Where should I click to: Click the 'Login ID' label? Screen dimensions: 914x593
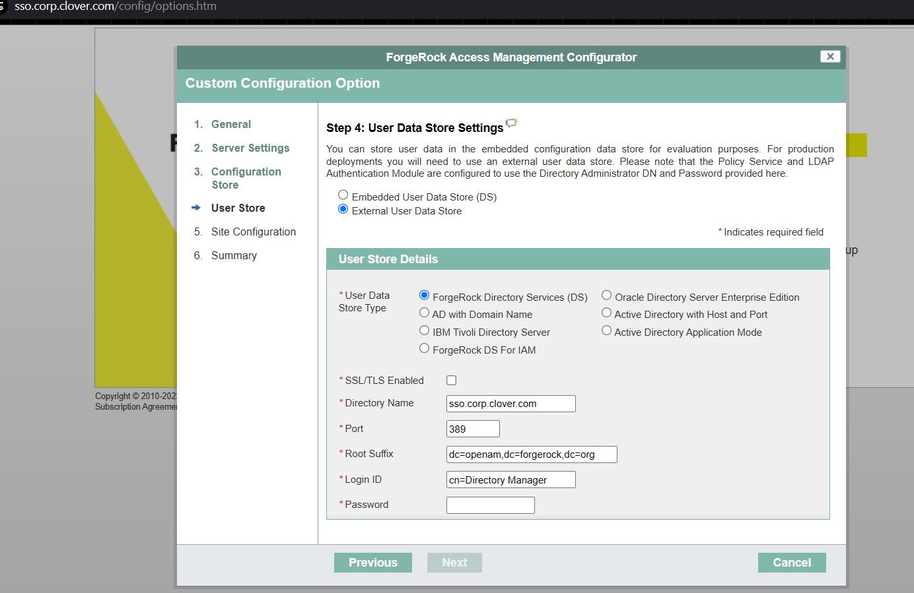tap(361, 480)
